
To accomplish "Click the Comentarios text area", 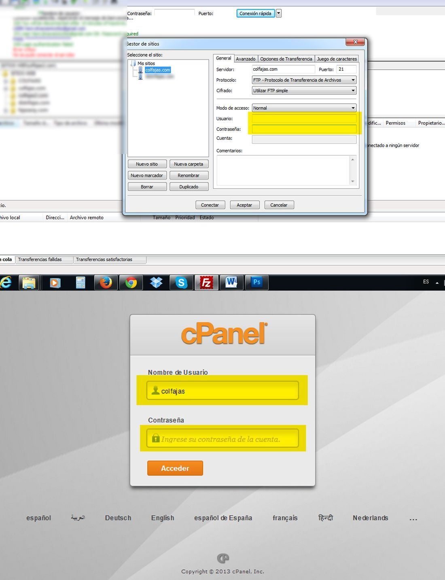I will [x=283, y=170].
